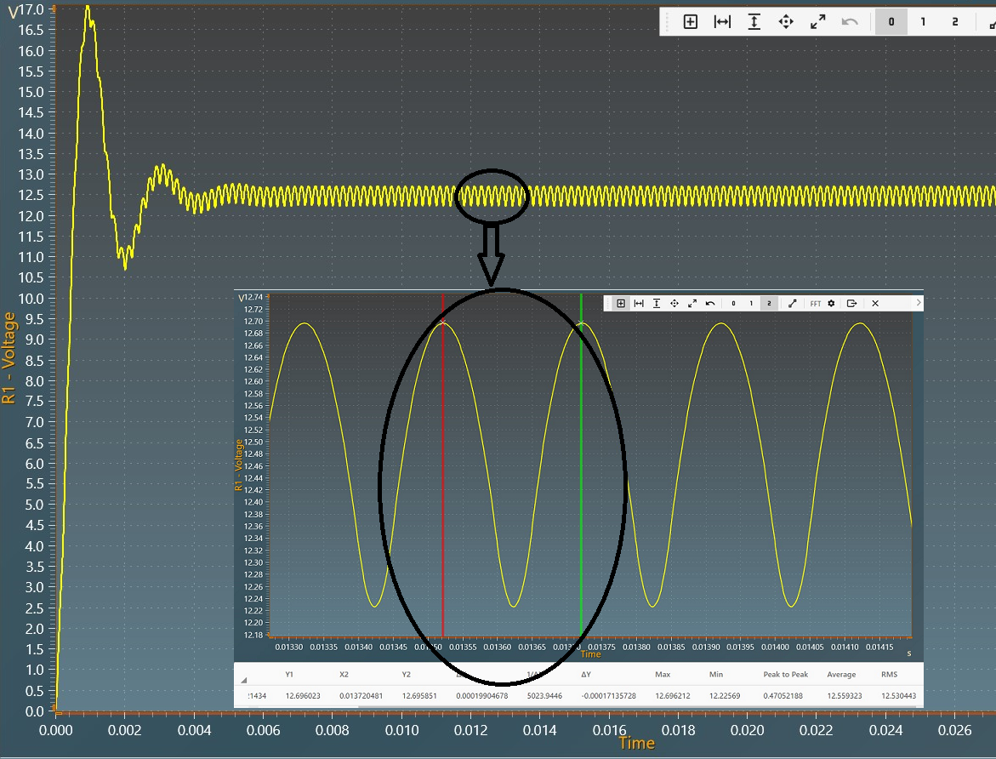Toggle line marker icon in inset toolbar
The image size is (996, 759).
pyautogui.click(x=793, y=303)
